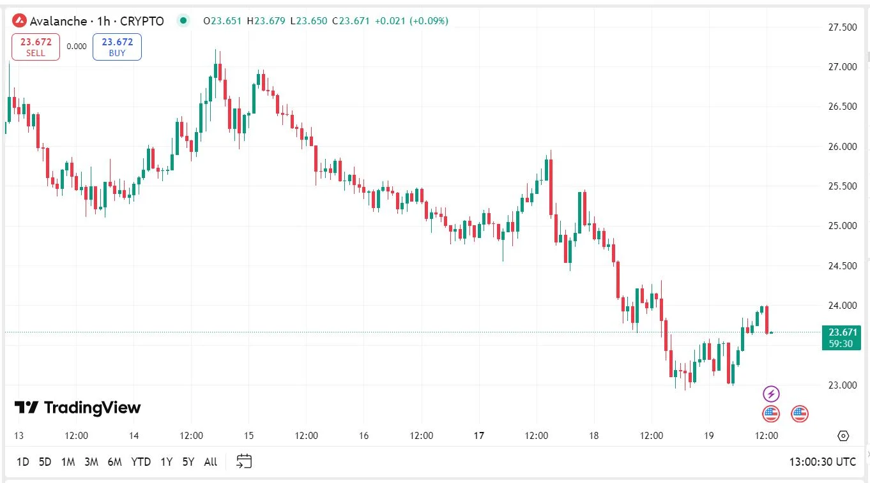
Task: Click the 25.500 price axis label
Action: pyautogui.click(x=842, y=186)
